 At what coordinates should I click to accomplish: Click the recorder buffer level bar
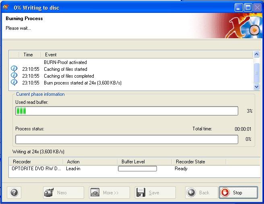click(x=137, y=169)
